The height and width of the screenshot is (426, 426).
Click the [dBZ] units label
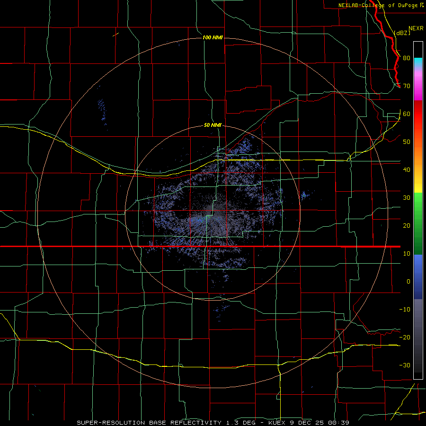pyautogui.click(x=402, y=33)
